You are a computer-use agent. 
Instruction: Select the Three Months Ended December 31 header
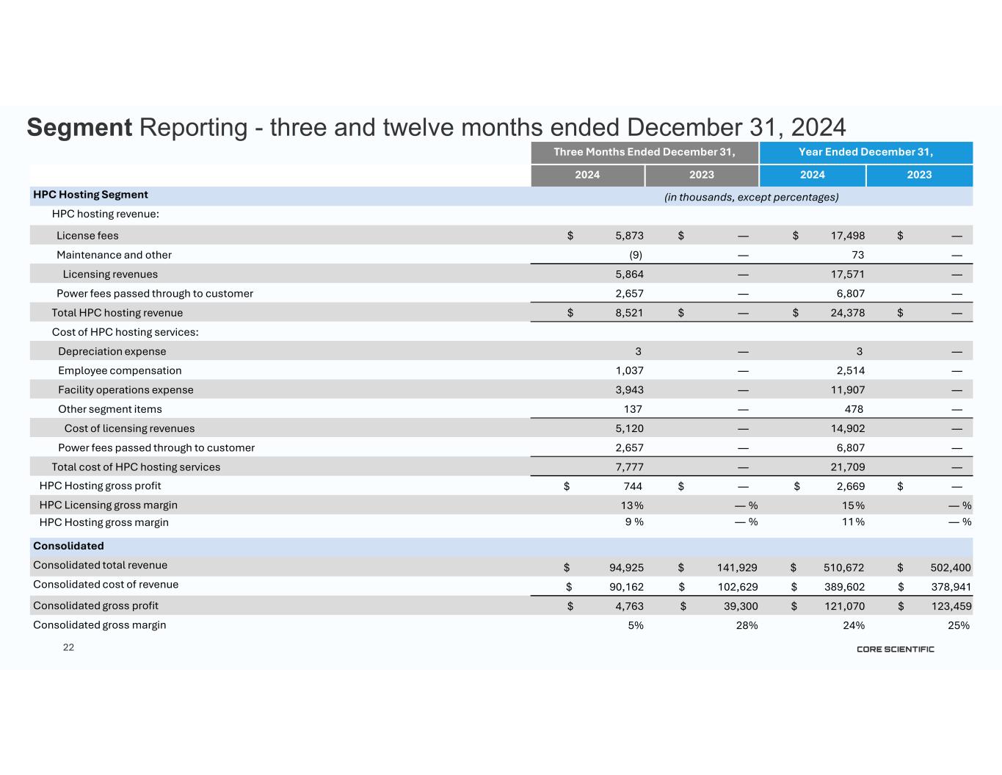(645, 152)
